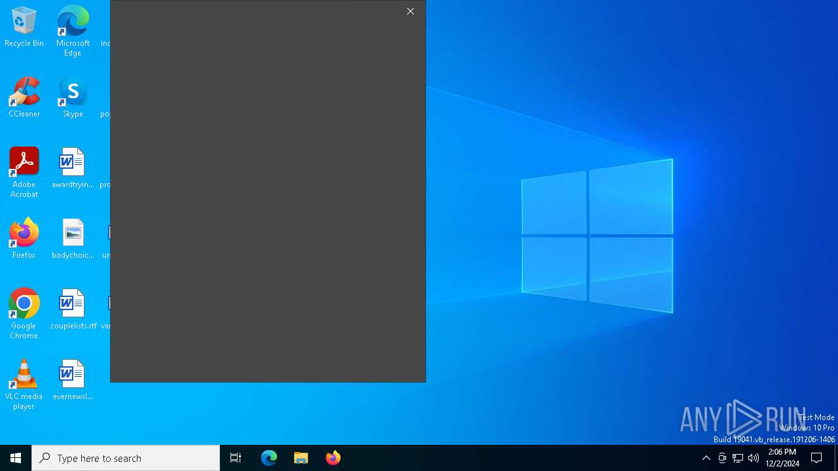Select the VLC media player shortcut

pos(24,385)
